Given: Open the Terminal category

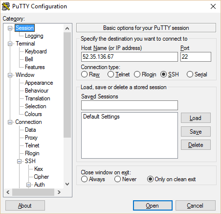Looking at the screenshot, I should (x=25, y=44).
